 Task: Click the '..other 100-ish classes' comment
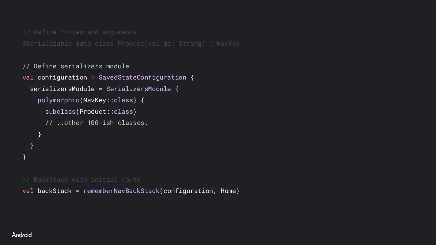97,123
